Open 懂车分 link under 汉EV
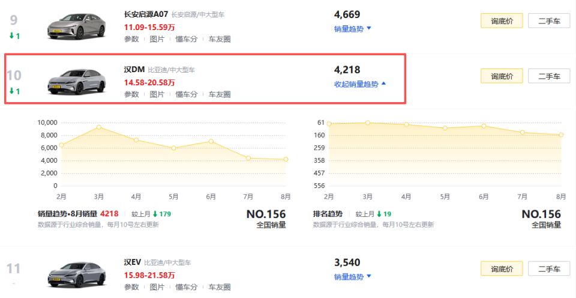576x298 pixels. pyautogui.click(x=186, y=287)
